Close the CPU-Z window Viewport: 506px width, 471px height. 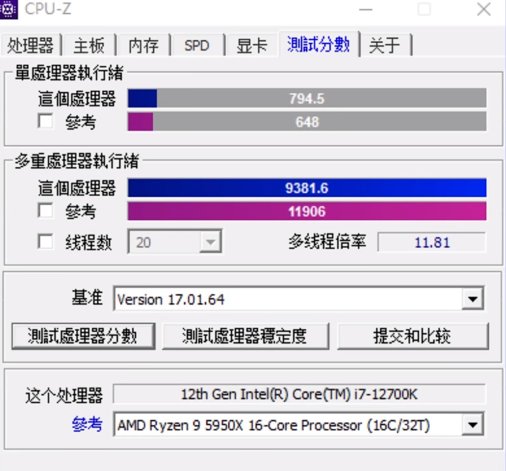tap(484, 9)
